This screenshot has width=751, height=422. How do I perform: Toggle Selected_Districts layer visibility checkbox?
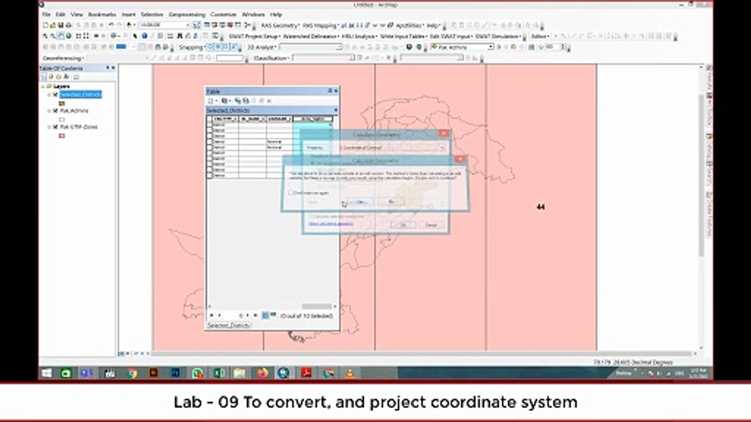pyautogui.click(x=55, y=94)
